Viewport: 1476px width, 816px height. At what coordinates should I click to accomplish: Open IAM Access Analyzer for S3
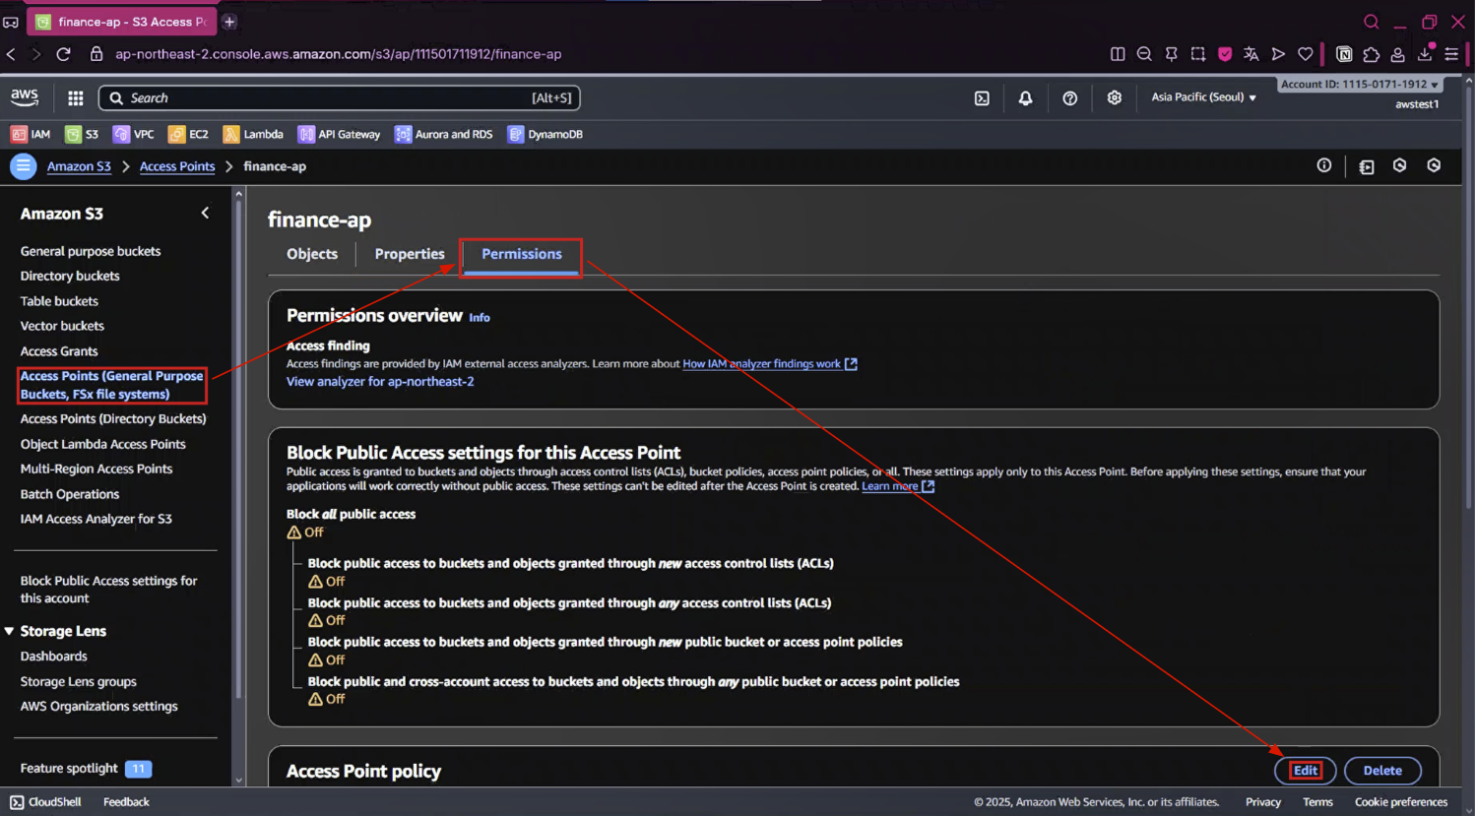point(96,519)
